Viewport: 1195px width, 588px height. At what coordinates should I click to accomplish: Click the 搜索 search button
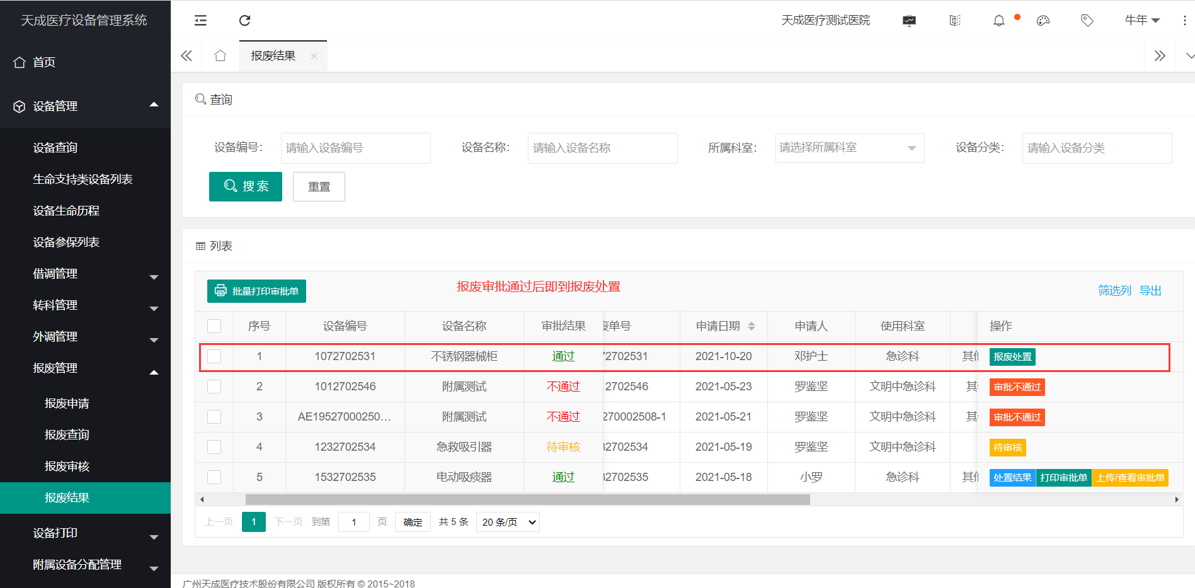246,186
